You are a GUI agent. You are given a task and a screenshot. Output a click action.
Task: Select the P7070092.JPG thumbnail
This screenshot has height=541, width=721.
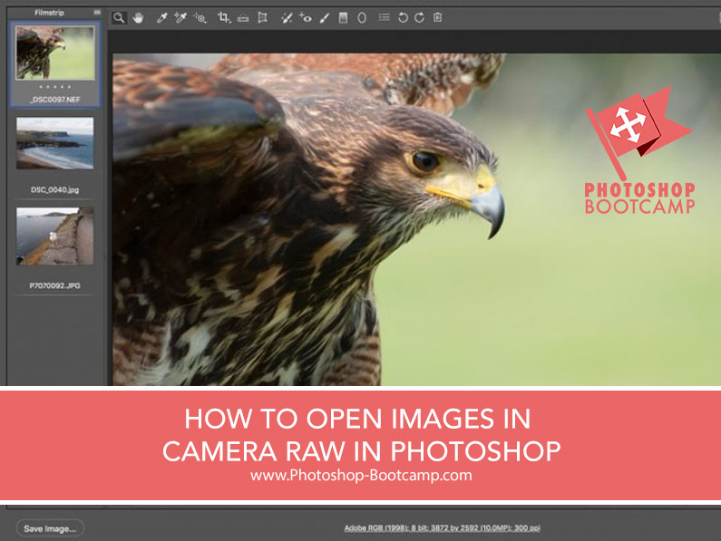tap(55, 236)
